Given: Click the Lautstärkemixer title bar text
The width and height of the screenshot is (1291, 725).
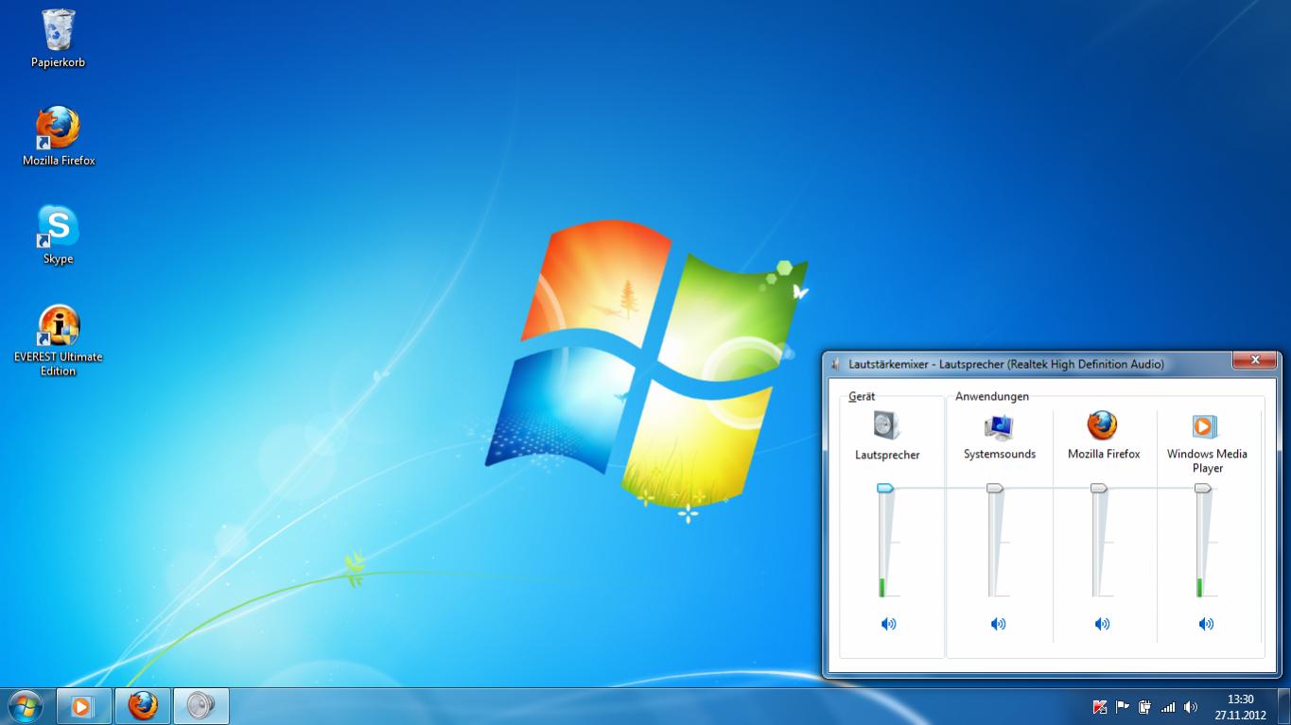Looking at the screenshot, I should (1006, 364).
